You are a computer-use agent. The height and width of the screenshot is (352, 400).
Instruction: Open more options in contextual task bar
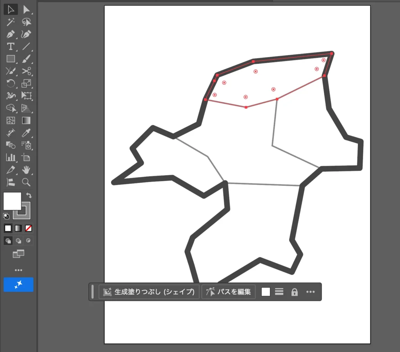(311, 292)
